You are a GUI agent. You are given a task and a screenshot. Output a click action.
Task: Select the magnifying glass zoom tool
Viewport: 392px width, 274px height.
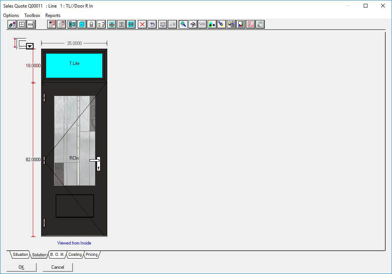click(x=183, y=25)
